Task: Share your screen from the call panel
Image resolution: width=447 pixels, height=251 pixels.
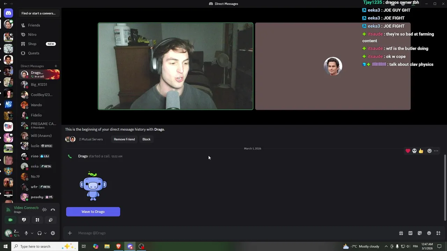Action: (x=24, y=220)
